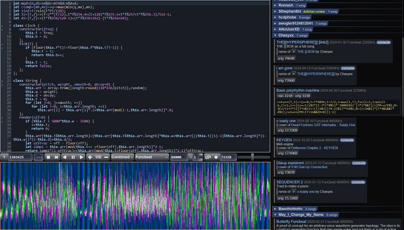404x230 pixels.
Task: Click console badge of SEQUENCER 2
Action: (358, 182)
